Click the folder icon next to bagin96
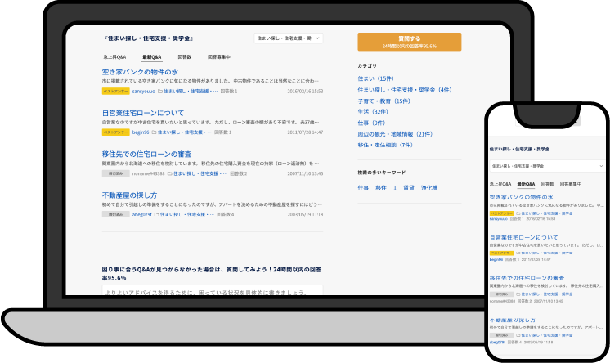 click(x=153, y=132)
